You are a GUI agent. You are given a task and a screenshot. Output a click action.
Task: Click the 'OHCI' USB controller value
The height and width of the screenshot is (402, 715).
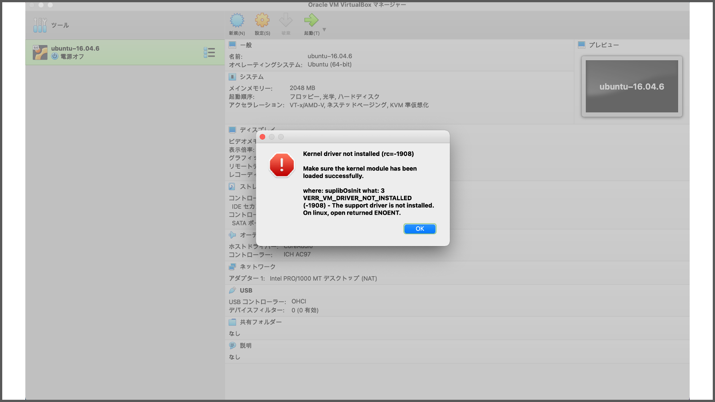[x=299, y=301]
